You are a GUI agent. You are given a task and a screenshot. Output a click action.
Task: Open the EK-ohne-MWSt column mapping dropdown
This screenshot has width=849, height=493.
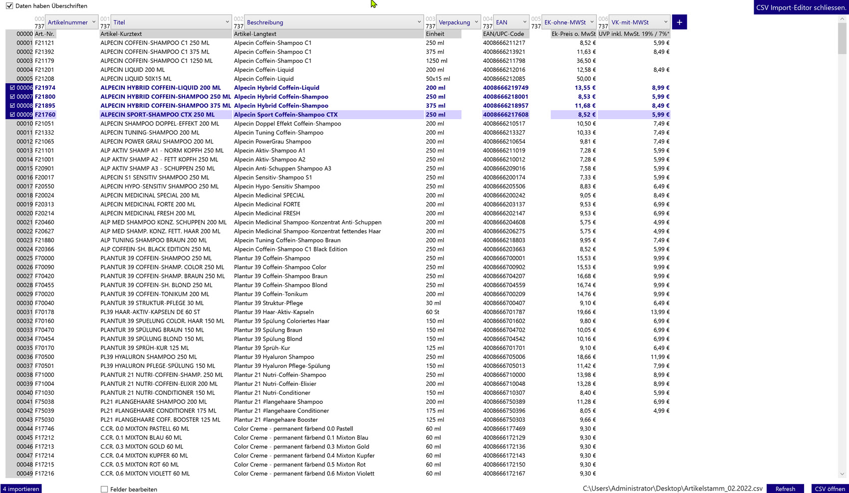point(569,22)
